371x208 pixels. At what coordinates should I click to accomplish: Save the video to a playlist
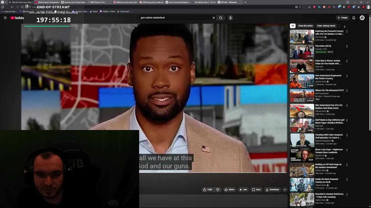point(256,190)
